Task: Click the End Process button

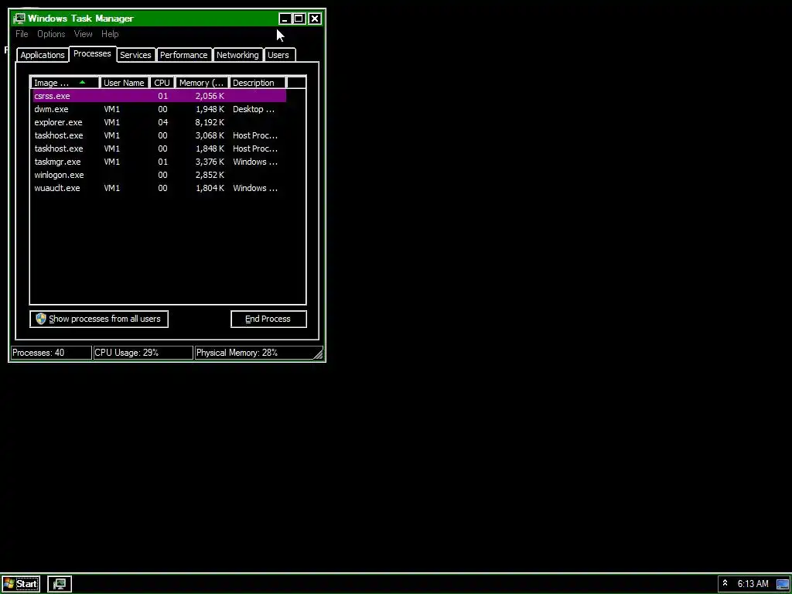Action: point(268,319)
